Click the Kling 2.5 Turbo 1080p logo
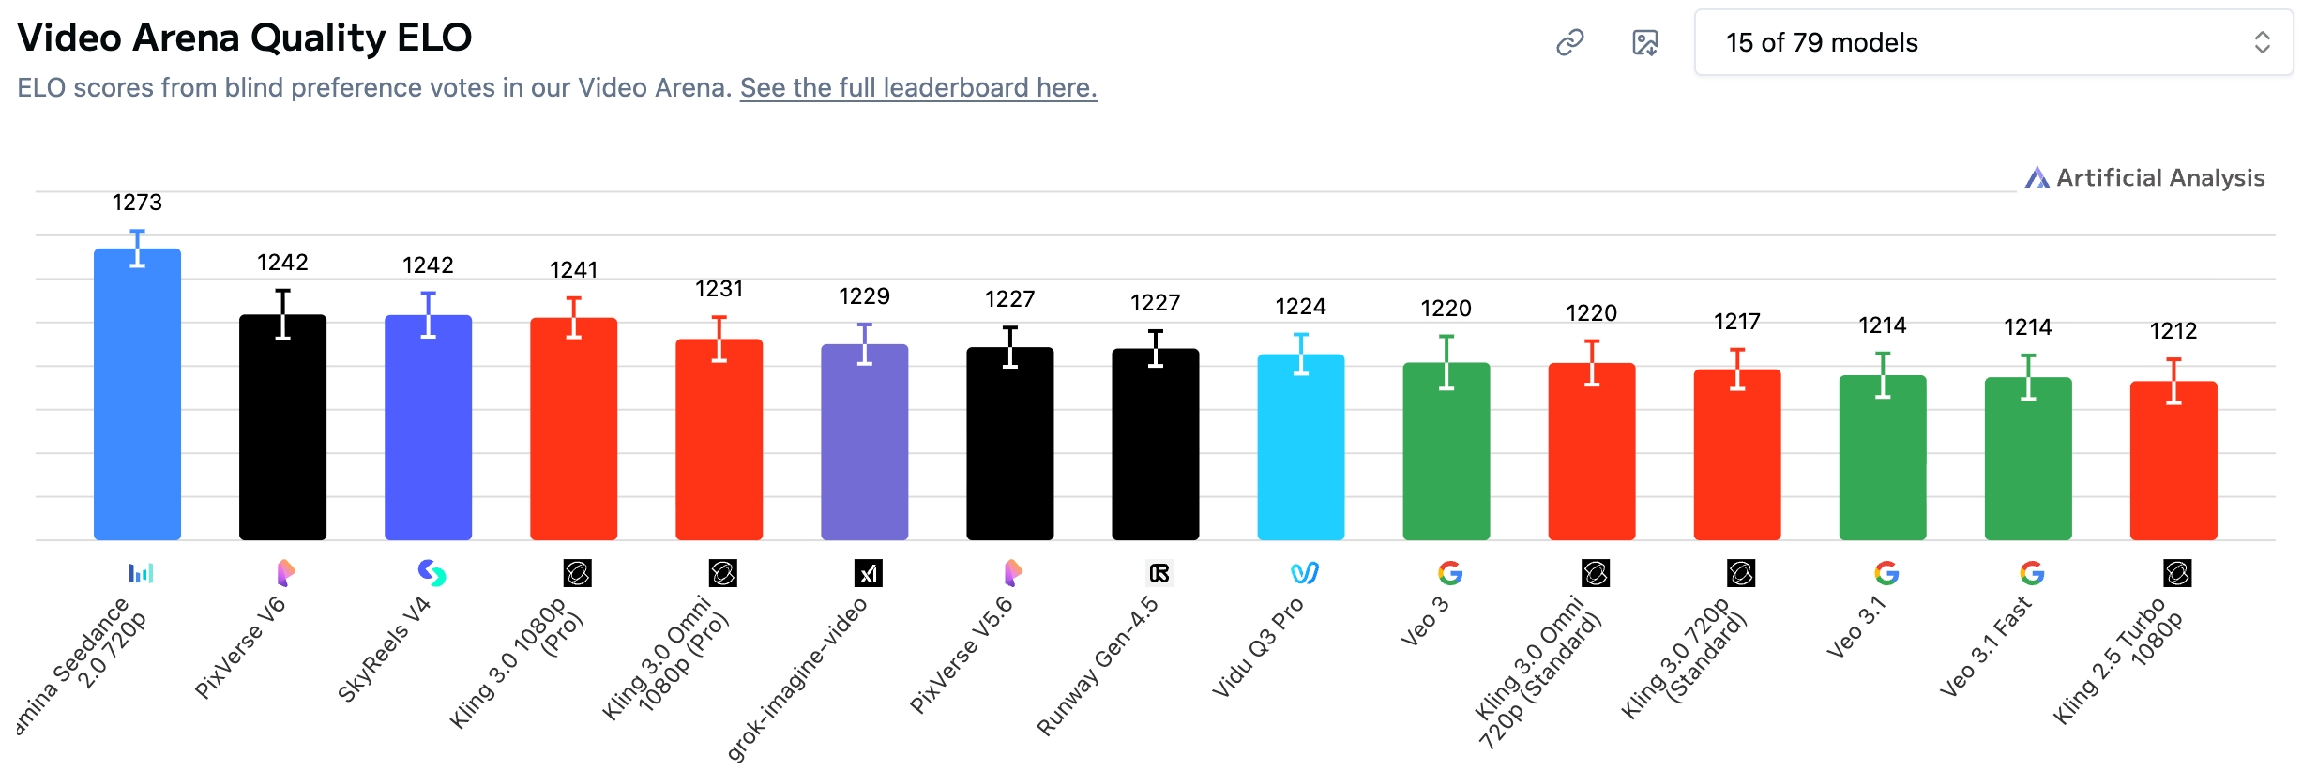The height and width of the screenshot is (771, 2302). [x=2176, y=573]
